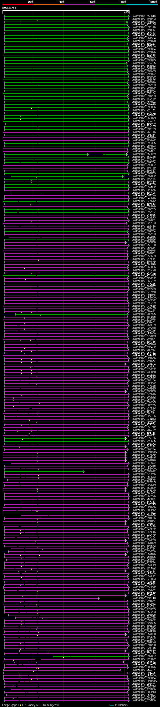Select hit UniRef100_C0P425
160x707 pixels.
coord(143,355)
